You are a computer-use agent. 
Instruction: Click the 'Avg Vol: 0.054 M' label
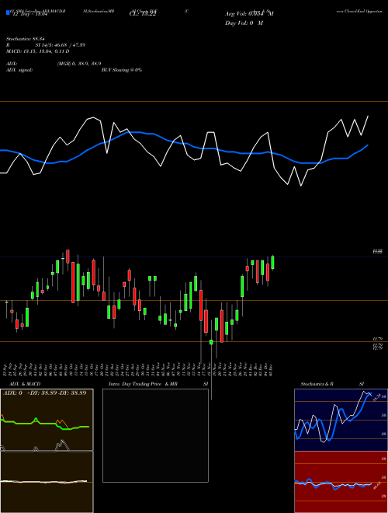[x=249, y=14]
